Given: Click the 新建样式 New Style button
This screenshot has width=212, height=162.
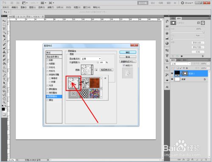Looking at the screenshot, I should click(x=128, y=61).
